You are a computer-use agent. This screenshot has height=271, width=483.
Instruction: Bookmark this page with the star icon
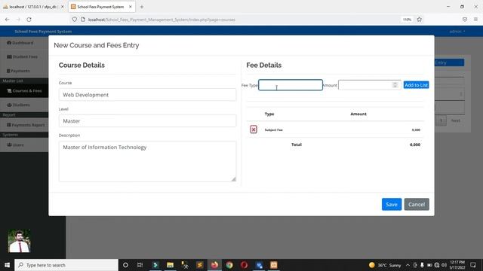[x=420, y=20]
